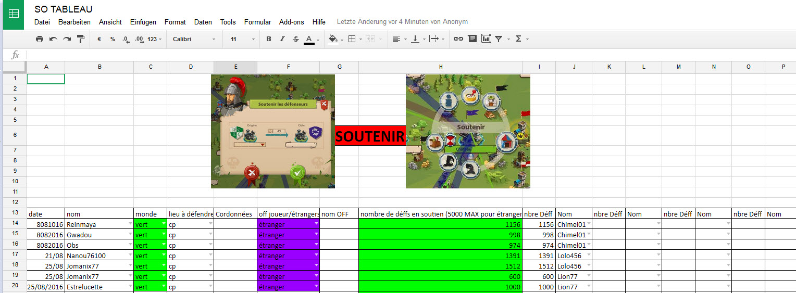Format selection as euro currency
Image resolution: width=796 pixels, height=293 pixels.
click(x=99, y=39)
